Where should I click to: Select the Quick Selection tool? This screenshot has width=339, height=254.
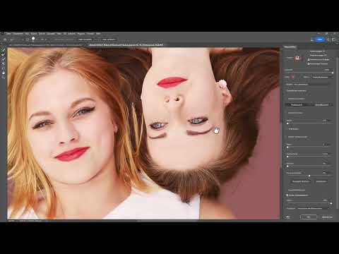[4, 50]
